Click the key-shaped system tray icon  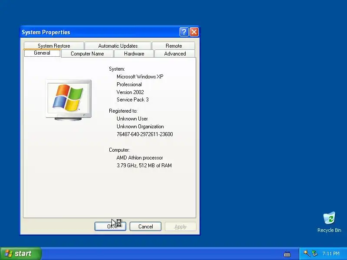(307, 253)
